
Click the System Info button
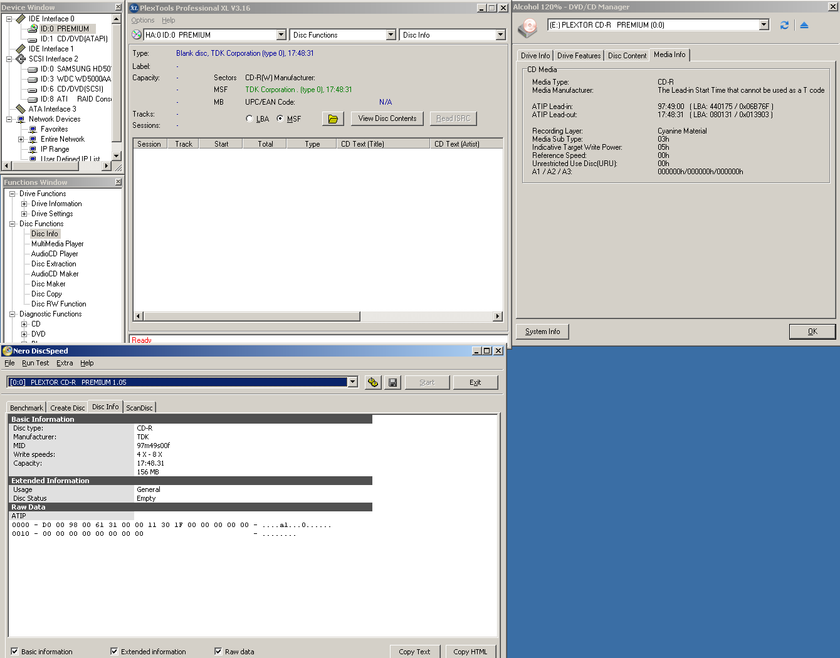[x=542, y=332]
